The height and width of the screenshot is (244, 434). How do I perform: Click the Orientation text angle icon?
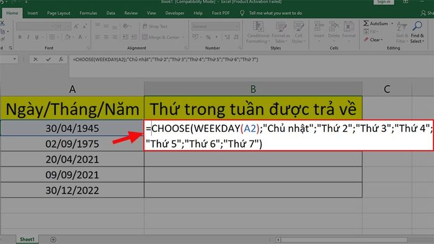(126, 26)
